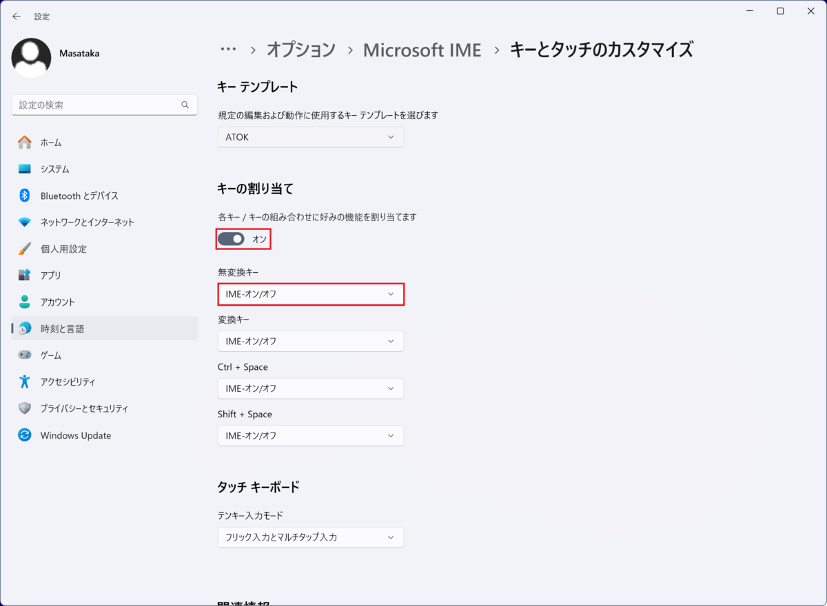Open the テンキー入力モード dropdown

311,537
